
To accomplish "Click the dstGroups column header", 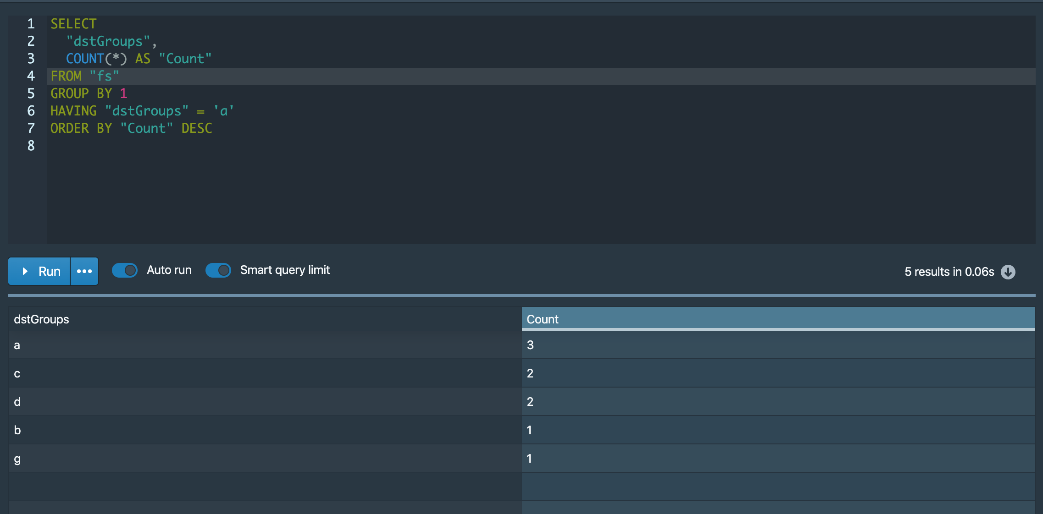I will tap(41, 319).
